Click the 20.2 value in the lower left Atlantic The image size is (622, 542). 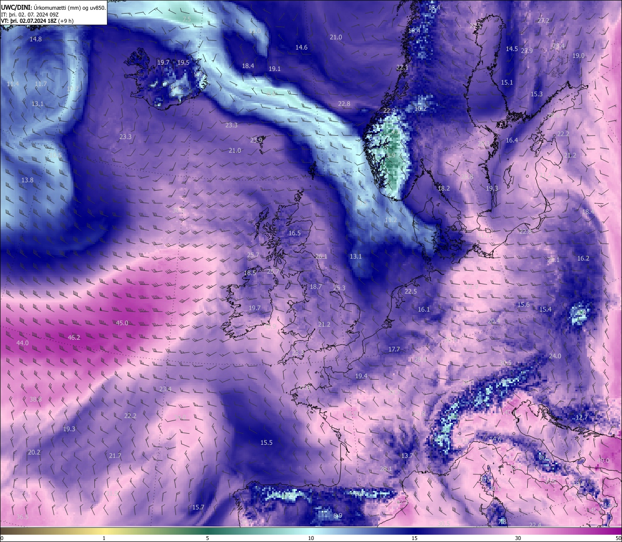34,452
